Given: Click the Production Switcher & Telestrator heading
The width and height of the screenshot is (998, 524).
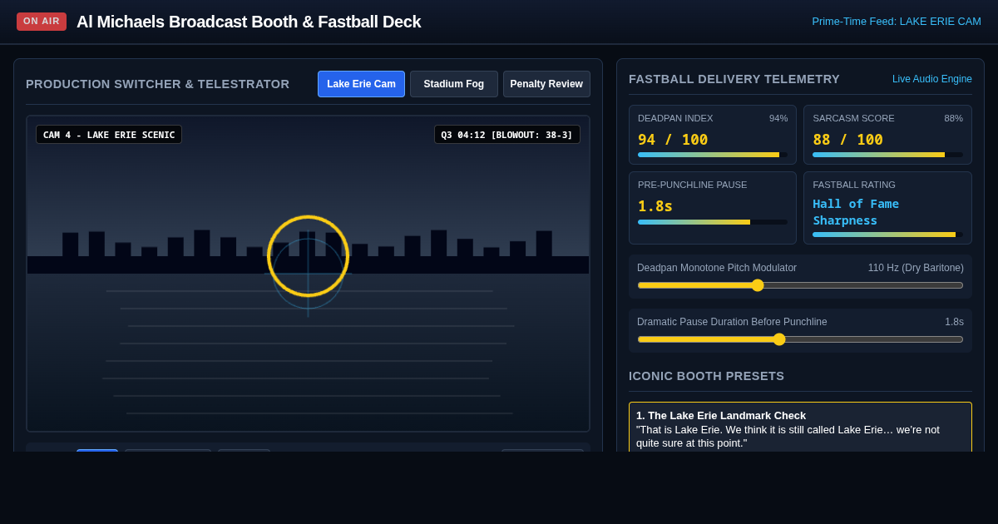Looking at the screenshot, I should point(158,84).
